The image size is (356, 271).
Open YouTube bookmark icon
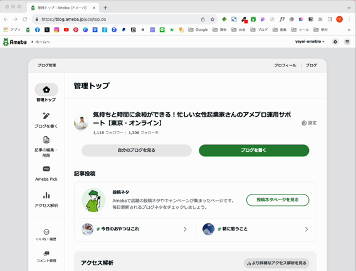click(x=66, y=29)
